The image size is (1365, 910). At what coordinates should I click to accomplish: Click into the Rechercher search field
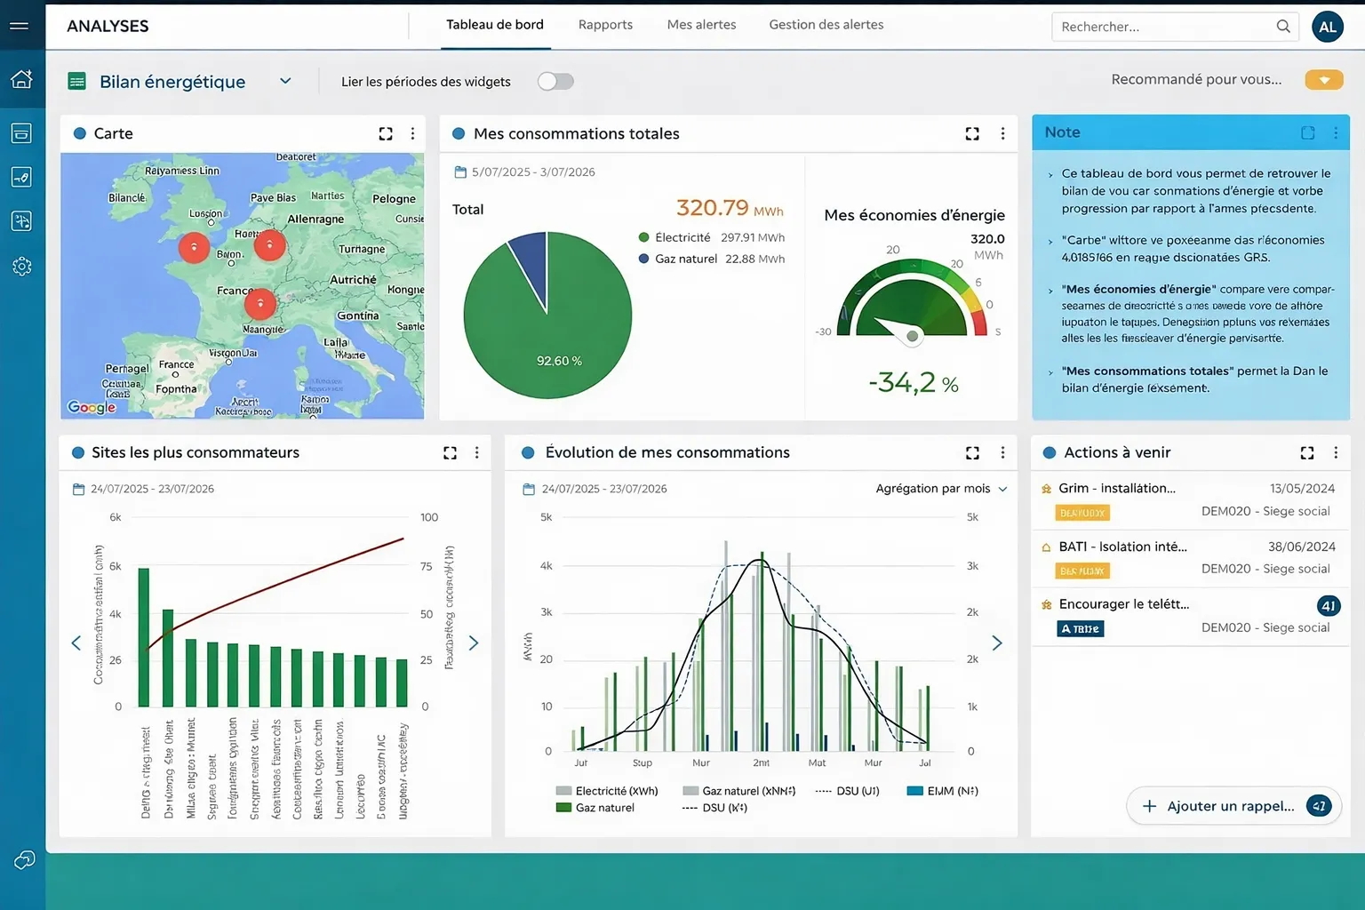point(1164,27)
